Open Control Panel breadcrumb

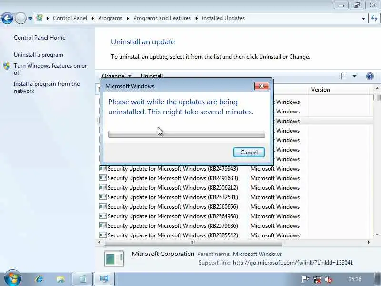[x=70, y=18]
